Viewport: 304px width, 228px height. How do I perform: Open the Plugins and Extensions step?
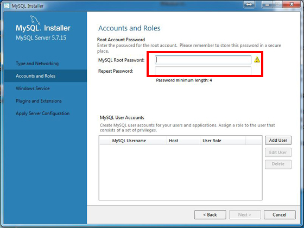coord(39,101)
